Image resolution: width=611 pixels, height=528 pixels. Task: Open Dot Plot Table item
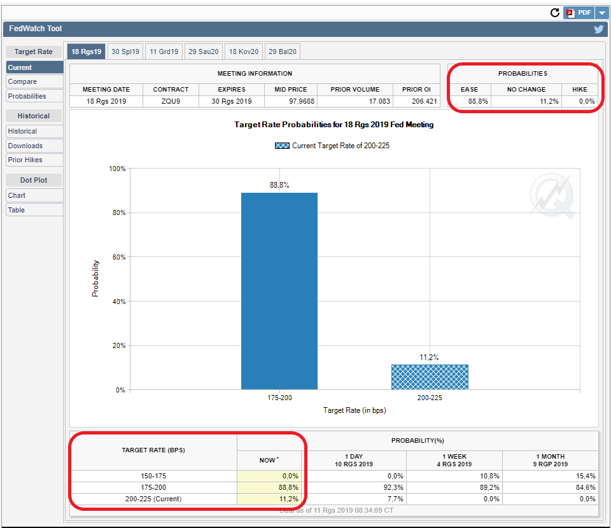[34, 210]
